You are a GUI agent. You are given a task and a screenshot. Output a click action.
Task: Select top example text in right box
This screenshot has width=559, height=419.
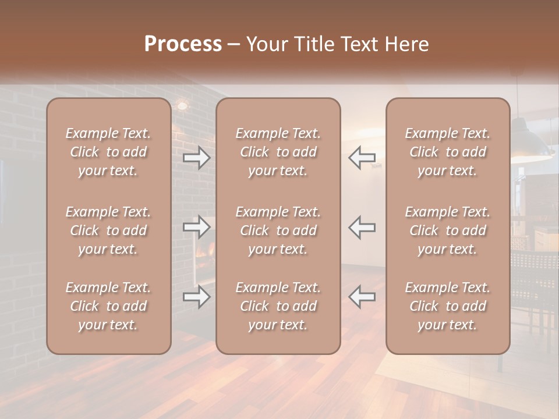pos(448,152)
